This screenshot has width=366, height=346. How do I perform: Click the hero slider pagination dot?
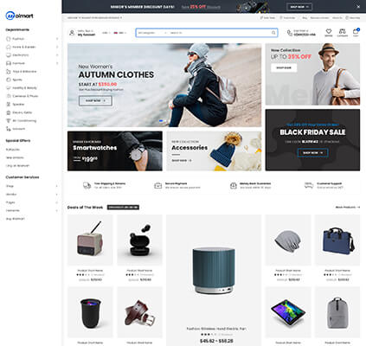click(x=161, y=121)
